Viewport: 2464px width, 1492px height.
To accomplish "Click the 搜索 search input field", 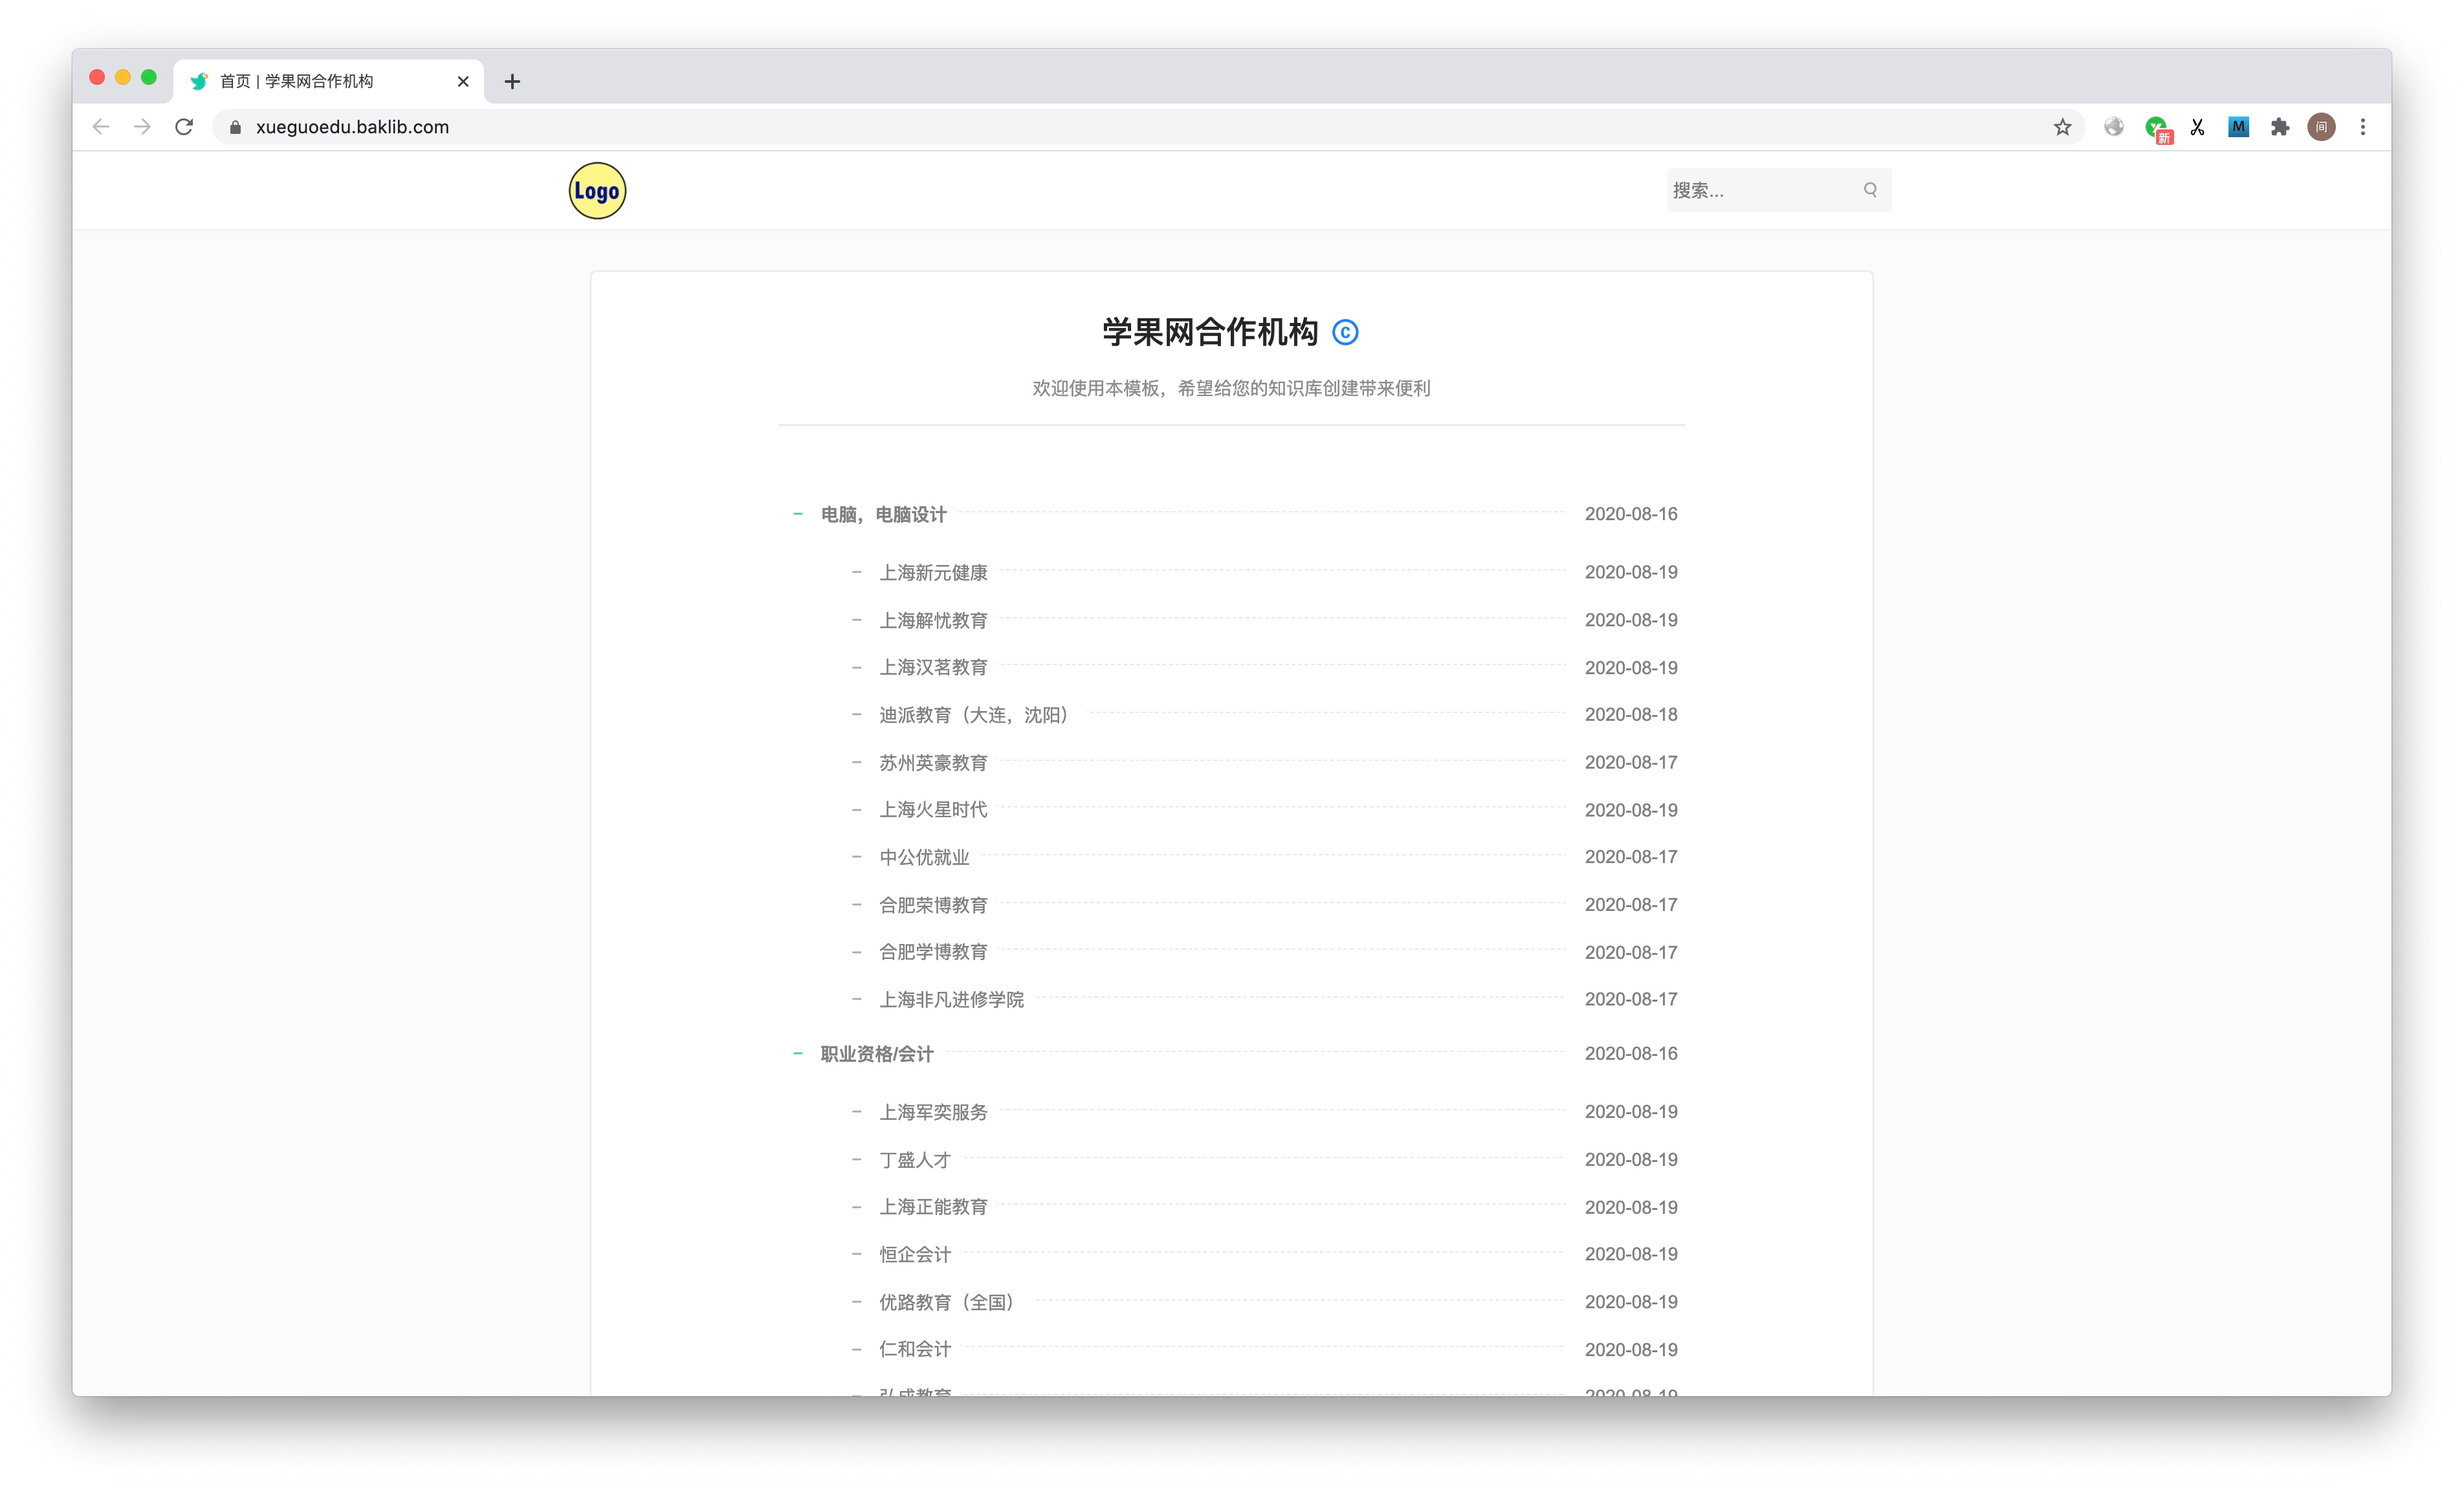I will (x=1760, y=190).
